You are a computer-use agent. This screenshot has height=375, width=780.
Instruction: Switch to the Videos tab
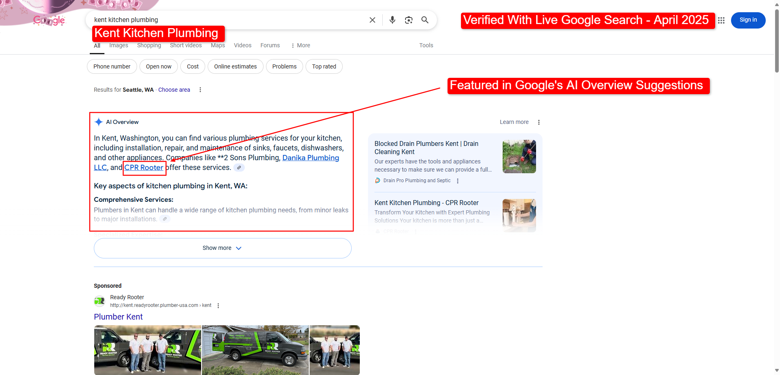point(242,45)
